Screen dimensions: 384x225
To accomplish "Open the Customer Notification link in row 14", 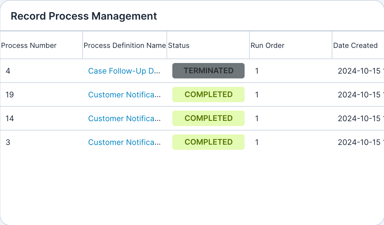I will tap(124, 118).
